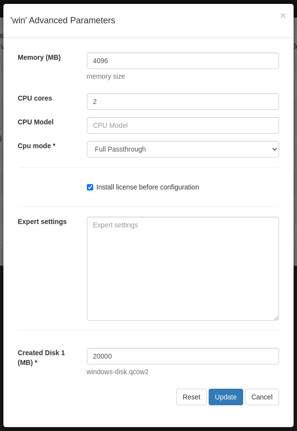This screenshot has width=297, height=431.
Task: Click the blue Update button
Action: click(226, 397)
